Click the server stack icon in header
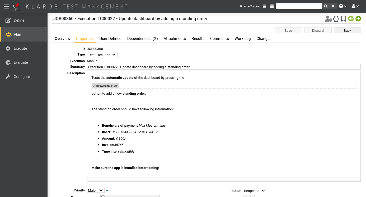This screenshot has width=366, height=197. [x=272, y=6]
